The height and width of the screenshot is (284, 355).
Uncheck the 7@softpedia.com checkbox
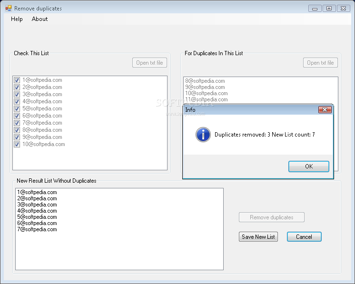17,123
